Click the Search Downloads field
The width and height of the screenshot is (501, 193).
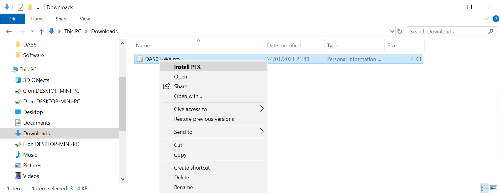[x=446, y=31]
